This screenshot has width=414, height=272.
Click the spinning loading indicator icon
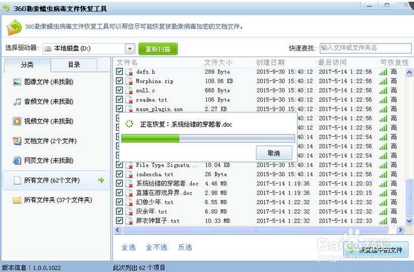click(x=129, y=124)
